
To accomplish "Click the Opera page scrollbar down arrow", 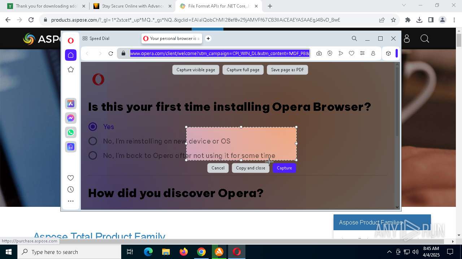I will pos(397,207).
